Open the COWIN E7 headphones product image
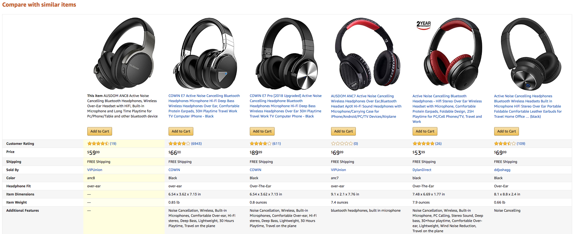This screenshot has height=234, width=573. pos(205,54)
